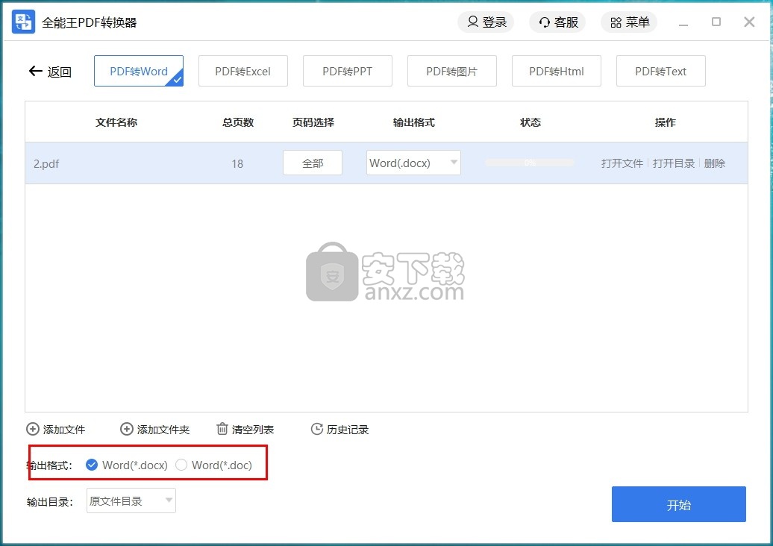Click the 页码选择 column header

tap(313, 122)
